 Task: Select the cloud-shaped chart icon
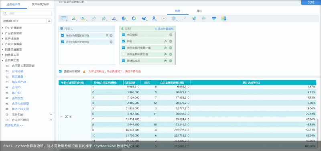(x=204, y=18)
